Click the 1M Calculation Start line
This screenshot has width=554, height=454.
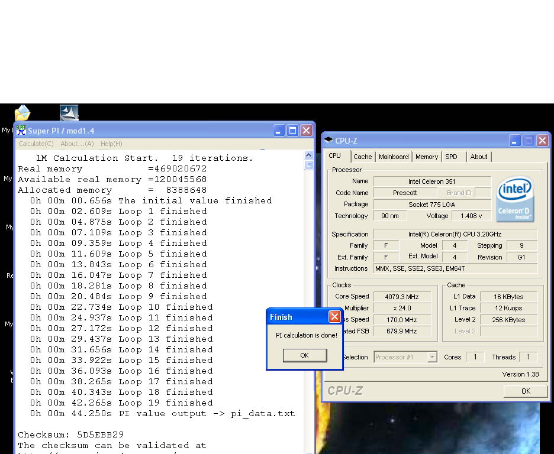pos(144,158)
